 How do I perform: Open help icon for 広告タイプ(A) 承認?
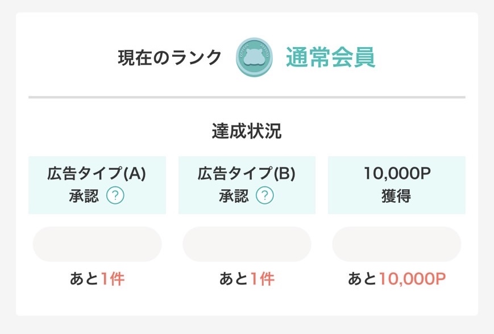pyautogui.click(x=115, y=195)
